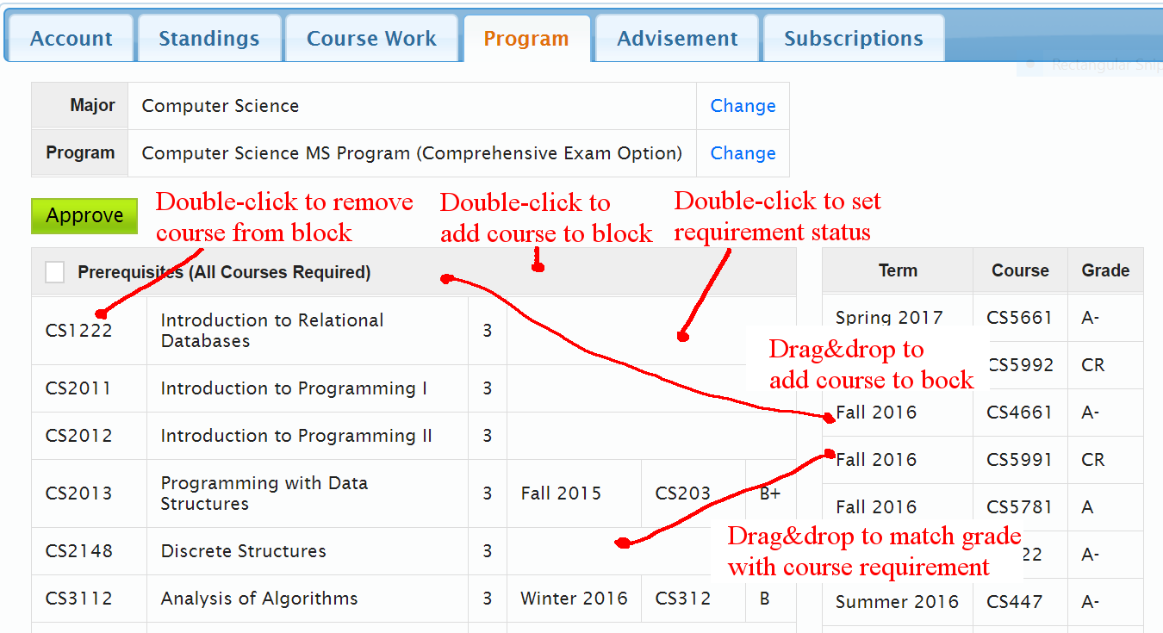Click the Fall 2015 term in CS2013 row
This screenshot has width=1163, height=633.
pos(561,493)
